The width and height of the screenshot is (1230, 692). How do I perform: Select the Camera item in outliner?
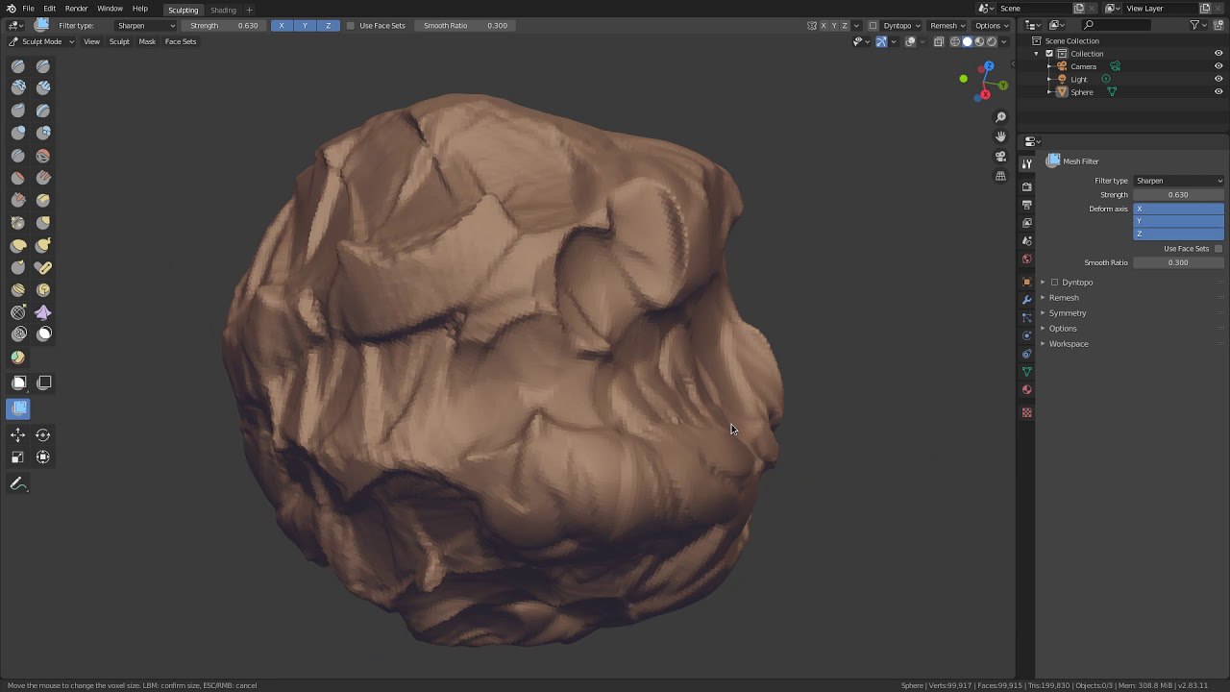1083,66
